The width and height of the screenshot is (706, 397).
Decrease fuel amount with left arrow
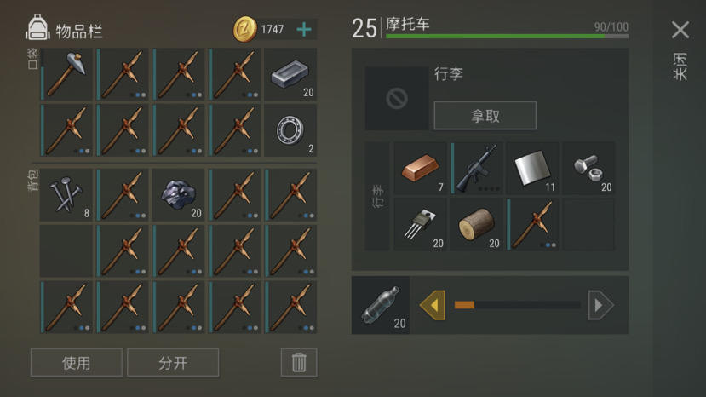[x=433, y=305]
